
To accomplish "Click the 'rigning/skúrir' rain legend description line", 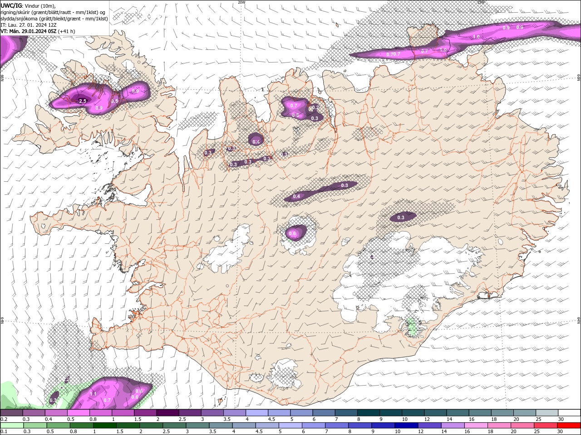I will point(53,12).
